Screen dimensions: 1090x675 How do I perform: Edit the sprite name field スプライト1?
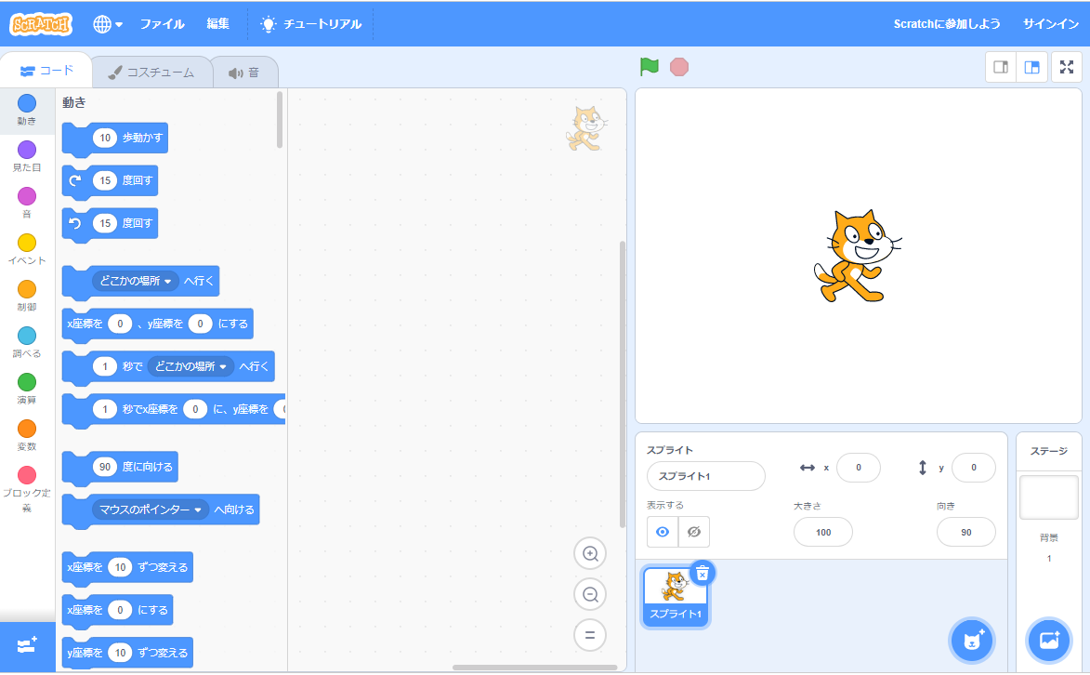pos(705,476)
